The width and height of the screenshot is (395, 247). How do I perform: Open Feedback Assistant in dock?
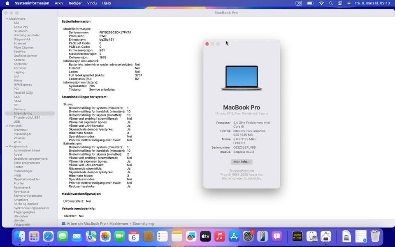coord(277,236)
